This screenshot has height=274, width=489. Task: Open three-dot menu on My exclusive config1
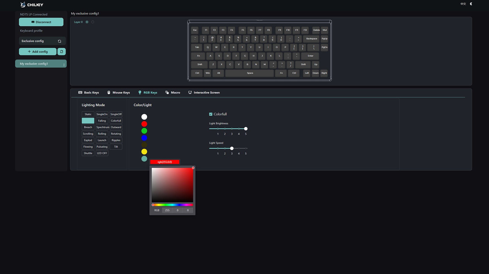pyautogui.click(x=64, y=65)
